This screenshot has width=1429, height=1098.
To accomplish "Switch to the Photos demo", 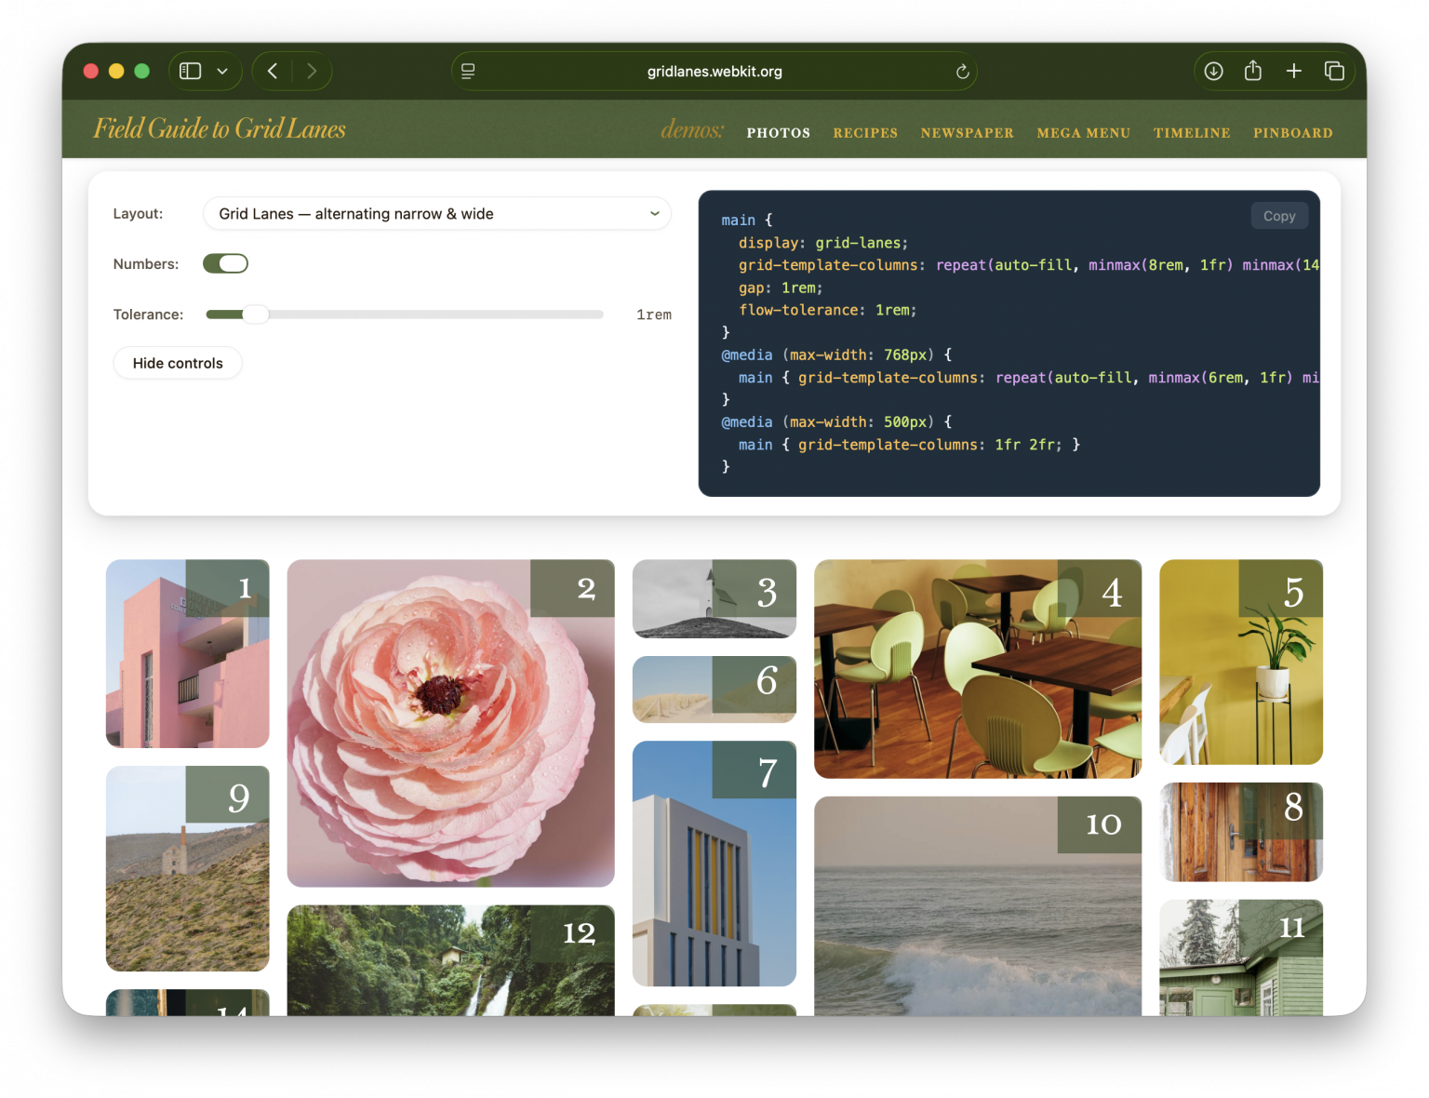I will point(779,133).
